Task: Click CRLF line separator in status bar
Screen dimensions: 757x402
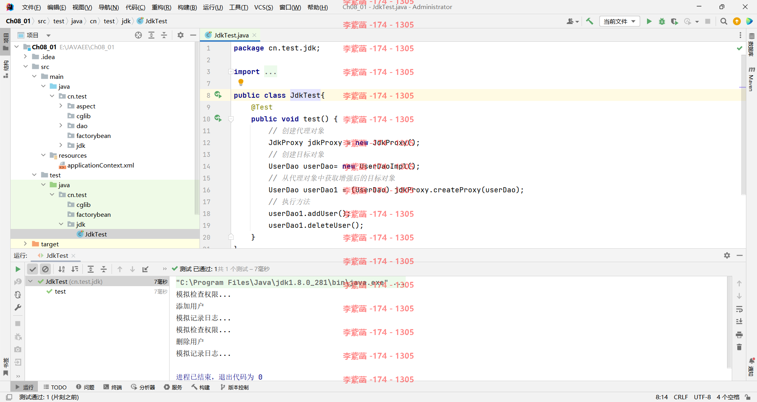Action: tap(681, 397)
